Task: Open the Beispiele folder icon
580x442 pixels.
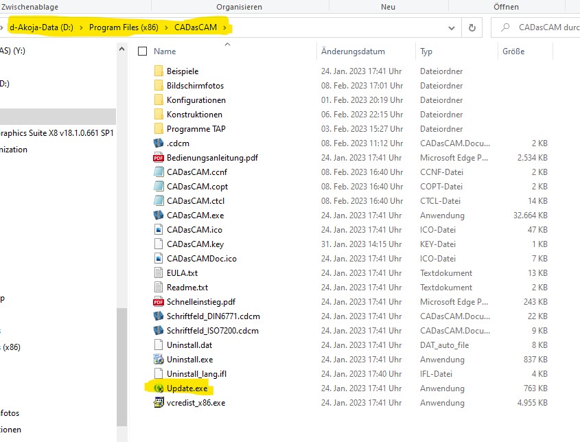Action: (159, 71)
